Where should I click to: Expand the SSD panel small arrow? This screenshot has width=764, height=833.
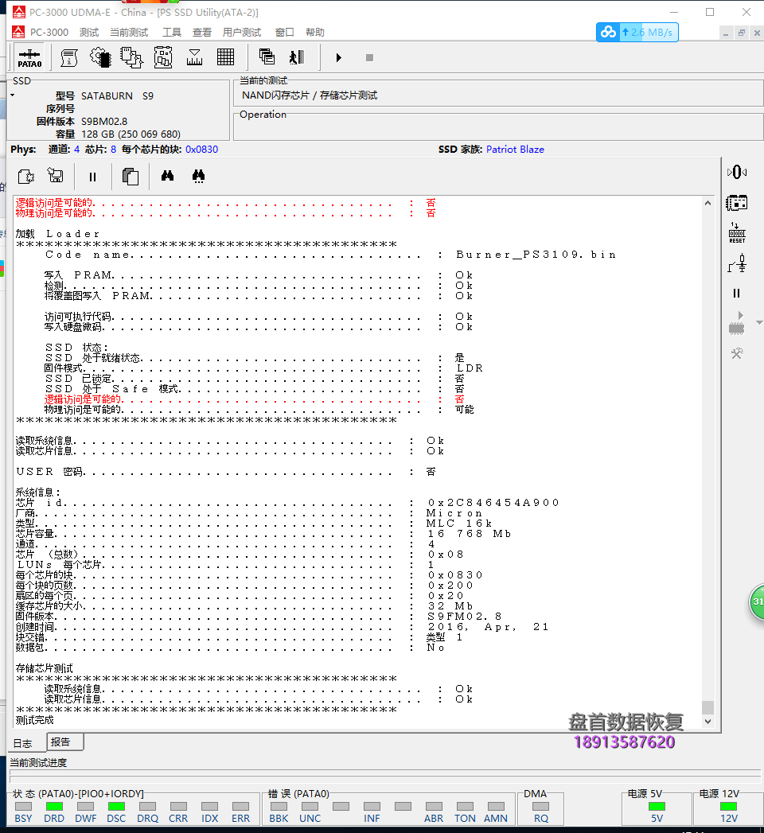click(12, 95)
